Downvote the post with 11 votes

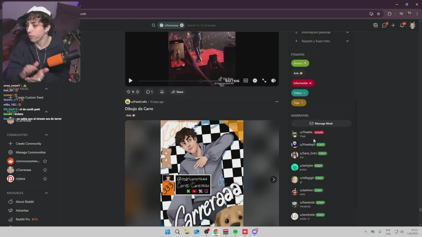(x=137, y=92)
